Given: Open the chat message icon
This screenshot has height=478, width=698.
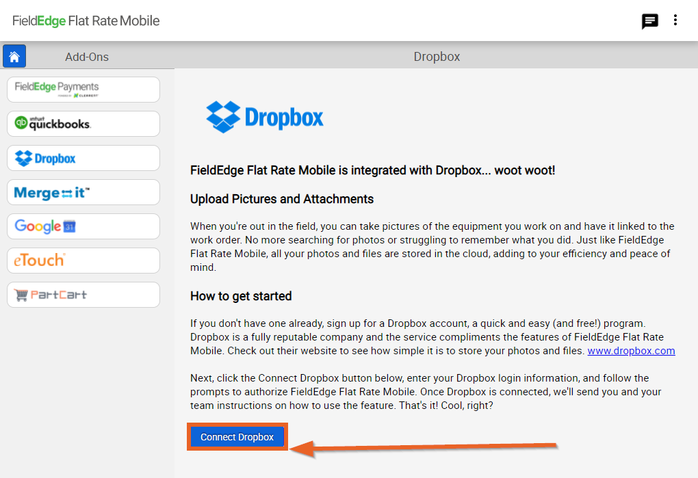Looking at the screenshot, I should tap(649, 21).
